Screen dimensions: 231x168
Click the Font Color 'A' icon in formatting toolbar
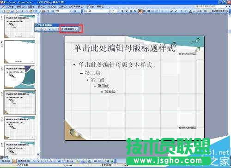pos(190,11)
